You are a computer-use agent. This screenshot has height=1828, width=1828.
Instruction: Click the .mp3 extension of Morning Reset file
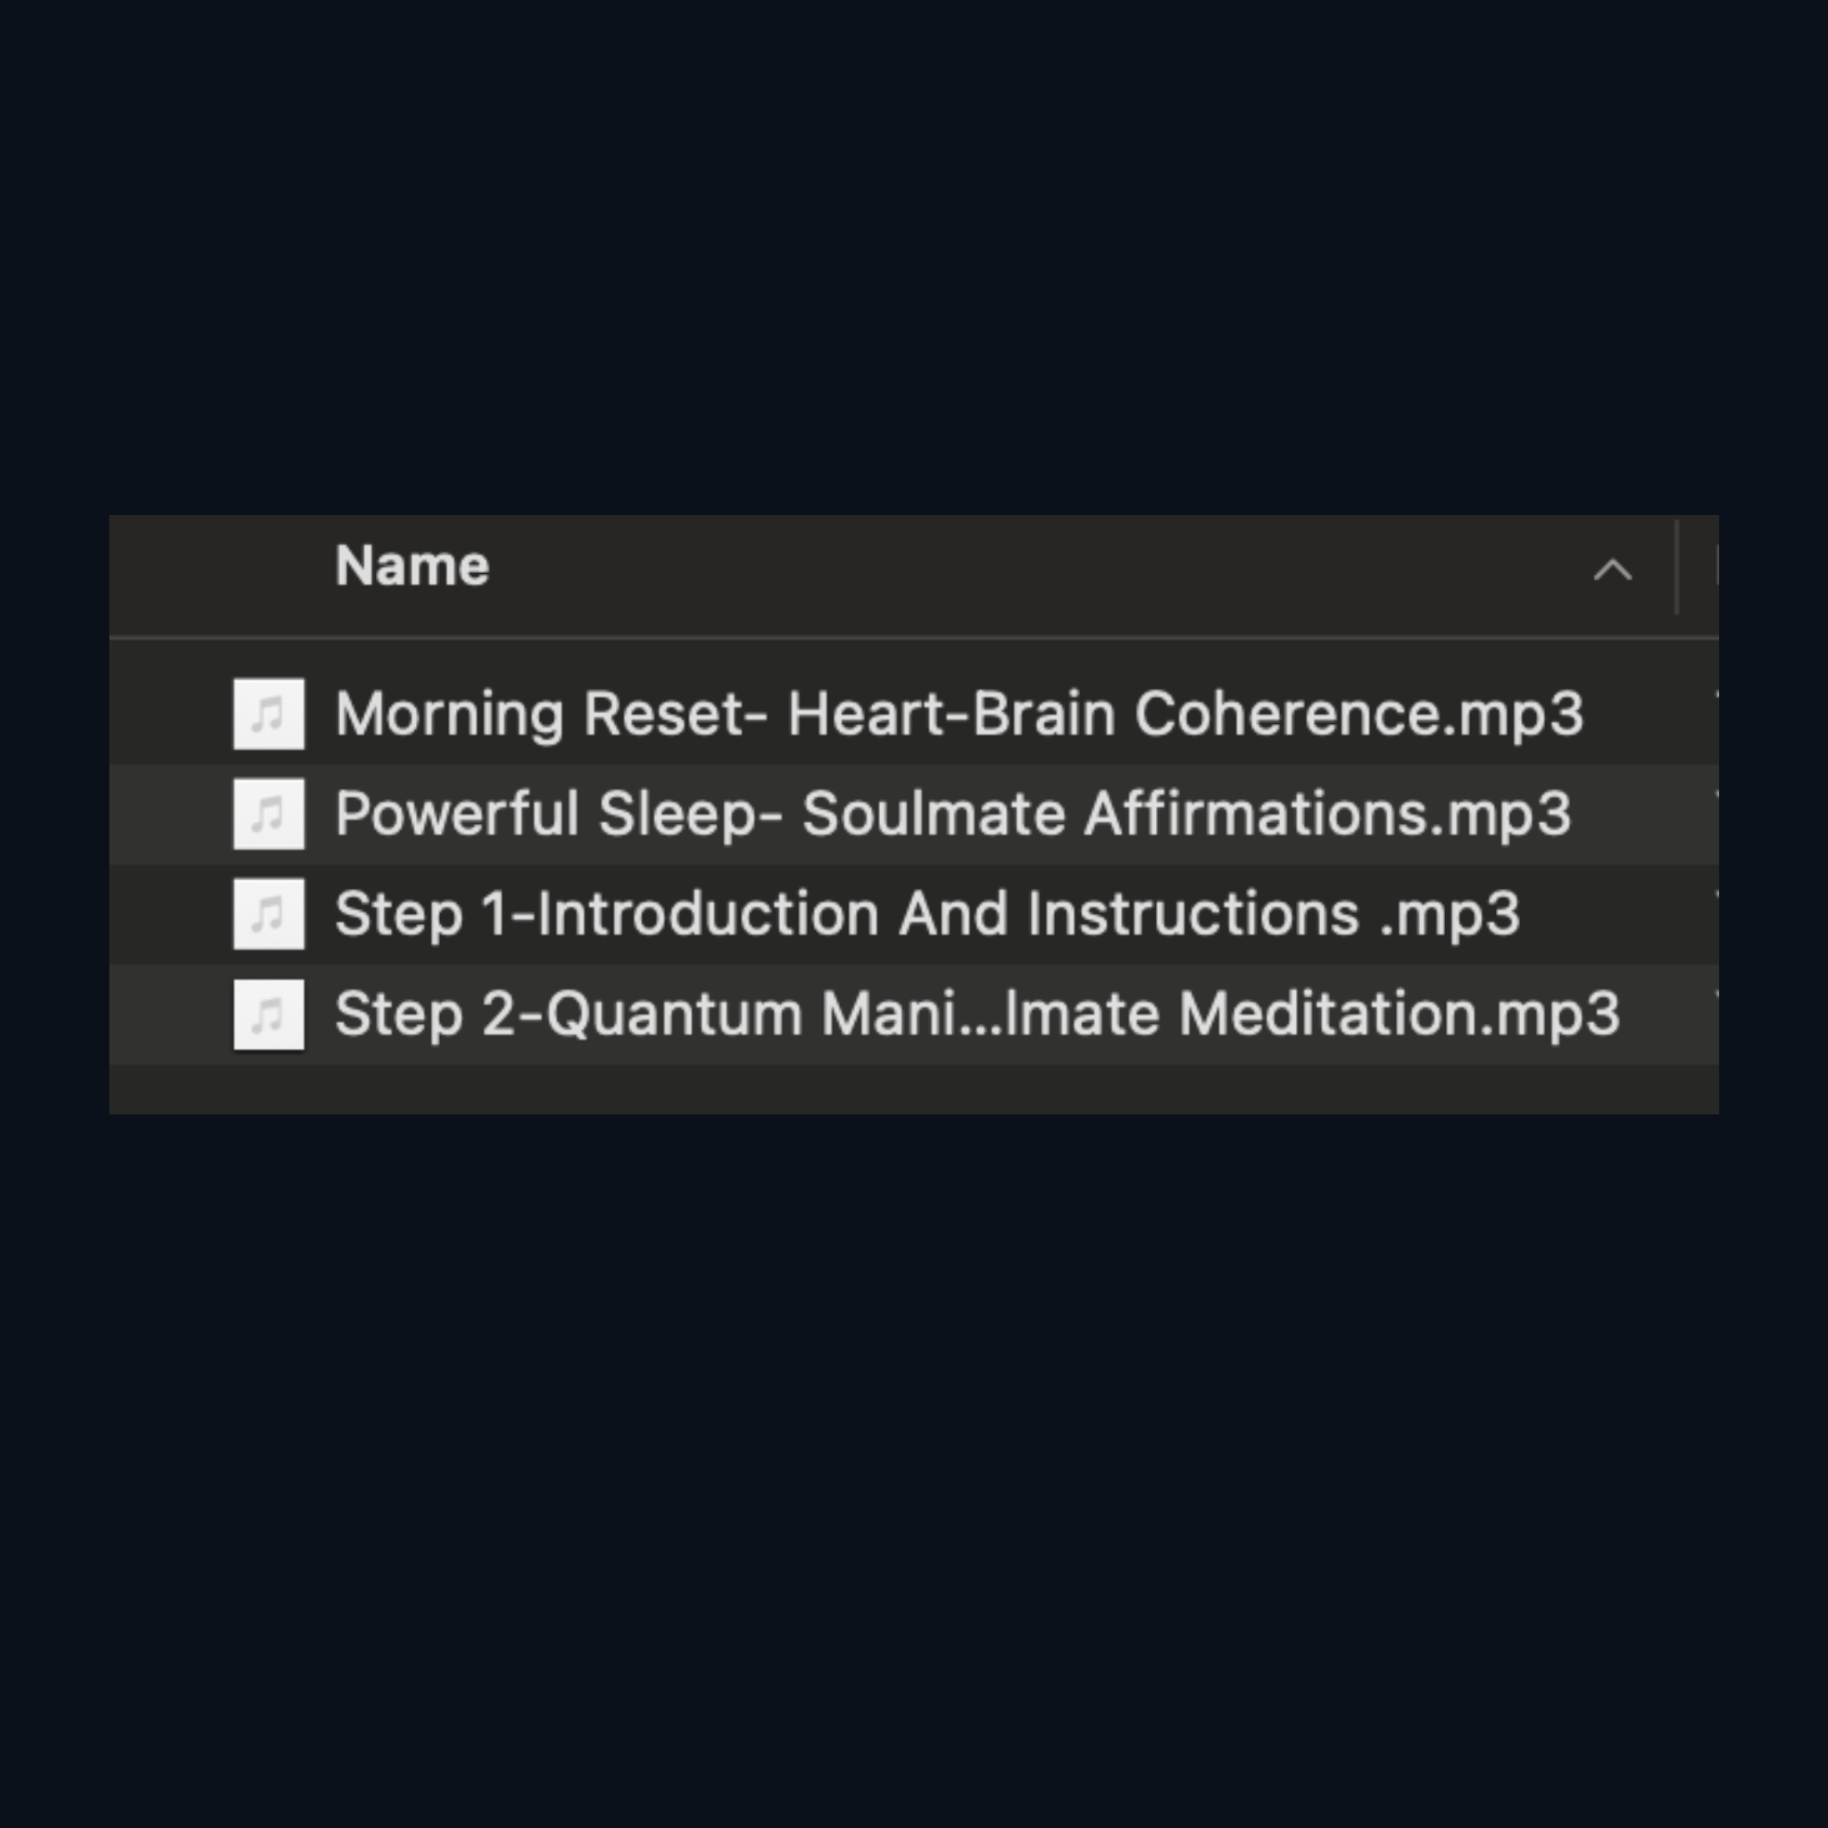[x=1522, y=713]
